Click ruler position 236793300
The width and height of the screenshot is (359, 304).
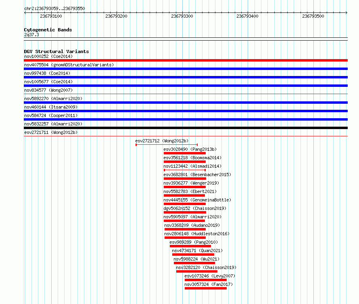182,16
